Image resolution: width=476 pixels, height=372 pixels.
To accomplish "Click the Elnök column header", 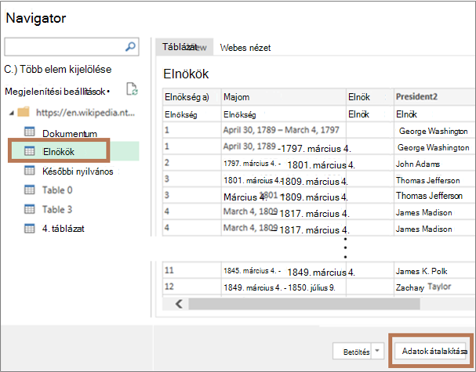I will coord(370,97).
